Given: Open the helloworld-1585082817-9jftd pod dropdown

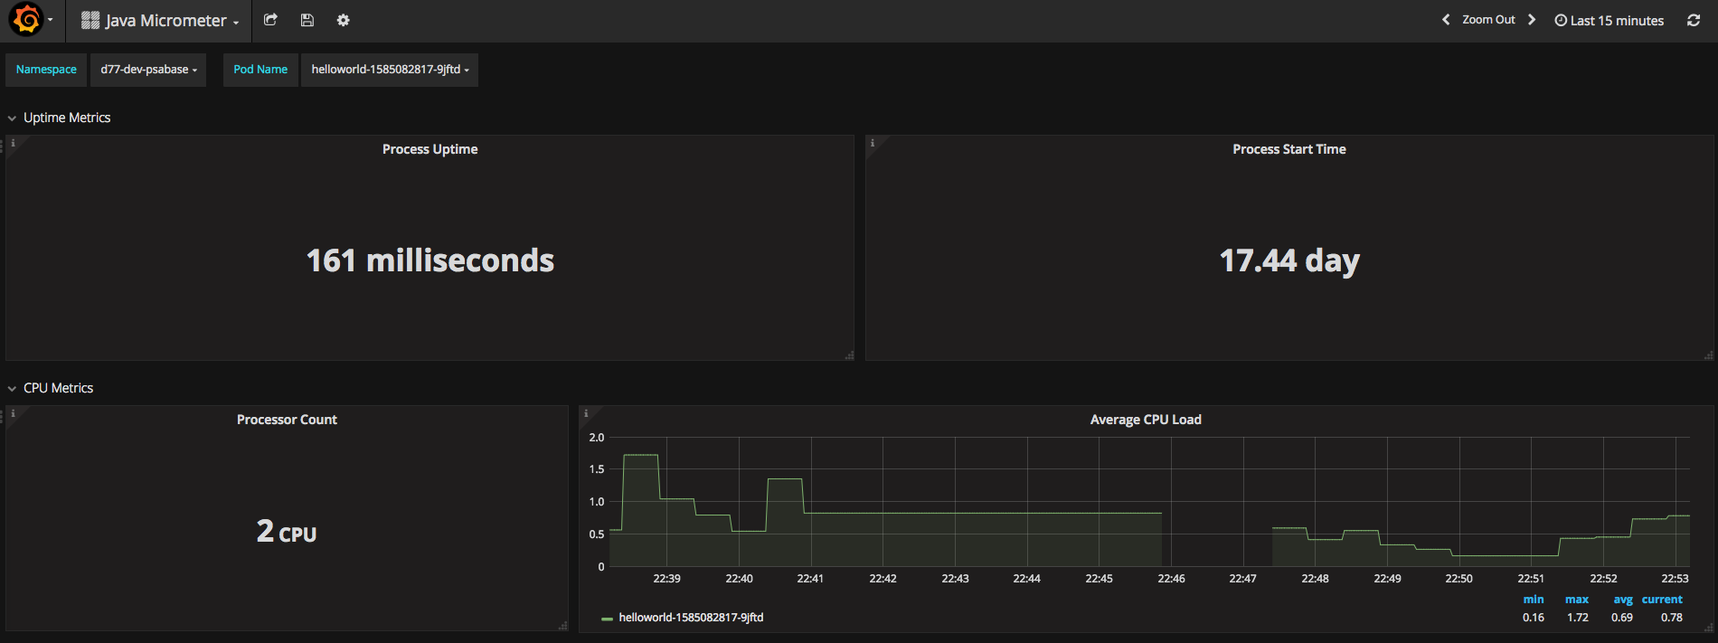Looking at the screenshot, I should (390, 70).
